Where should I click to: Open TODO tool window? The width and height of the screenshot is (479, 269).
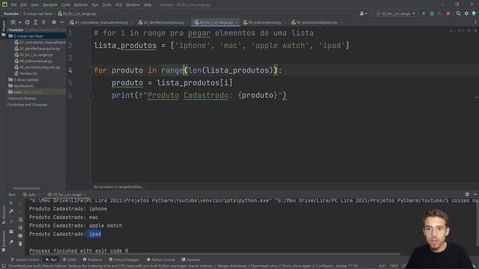point(70,260)
